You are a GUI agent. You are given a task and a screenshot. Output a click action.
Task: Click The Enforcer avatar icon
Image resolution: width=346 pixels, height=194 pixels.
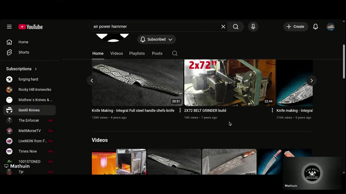pos(9,120)
